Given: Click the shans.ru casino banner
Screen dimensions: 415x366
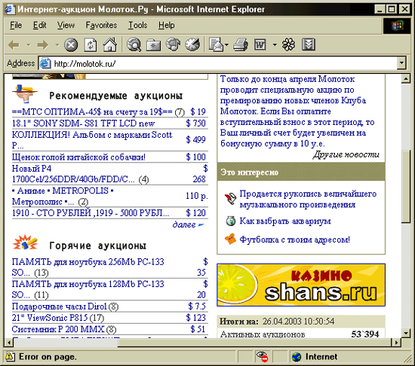Looking at the screenshot, I should [x=301, y=285].
